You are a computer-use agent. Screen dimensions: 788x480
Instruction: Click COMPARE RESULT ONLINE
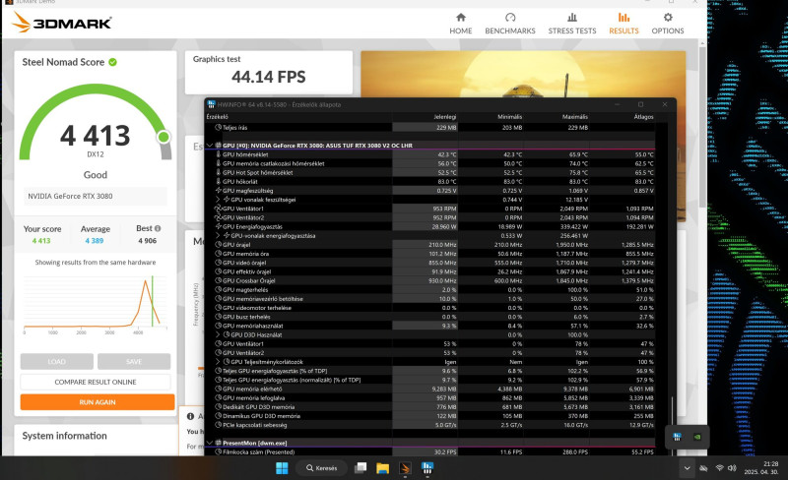96,382
